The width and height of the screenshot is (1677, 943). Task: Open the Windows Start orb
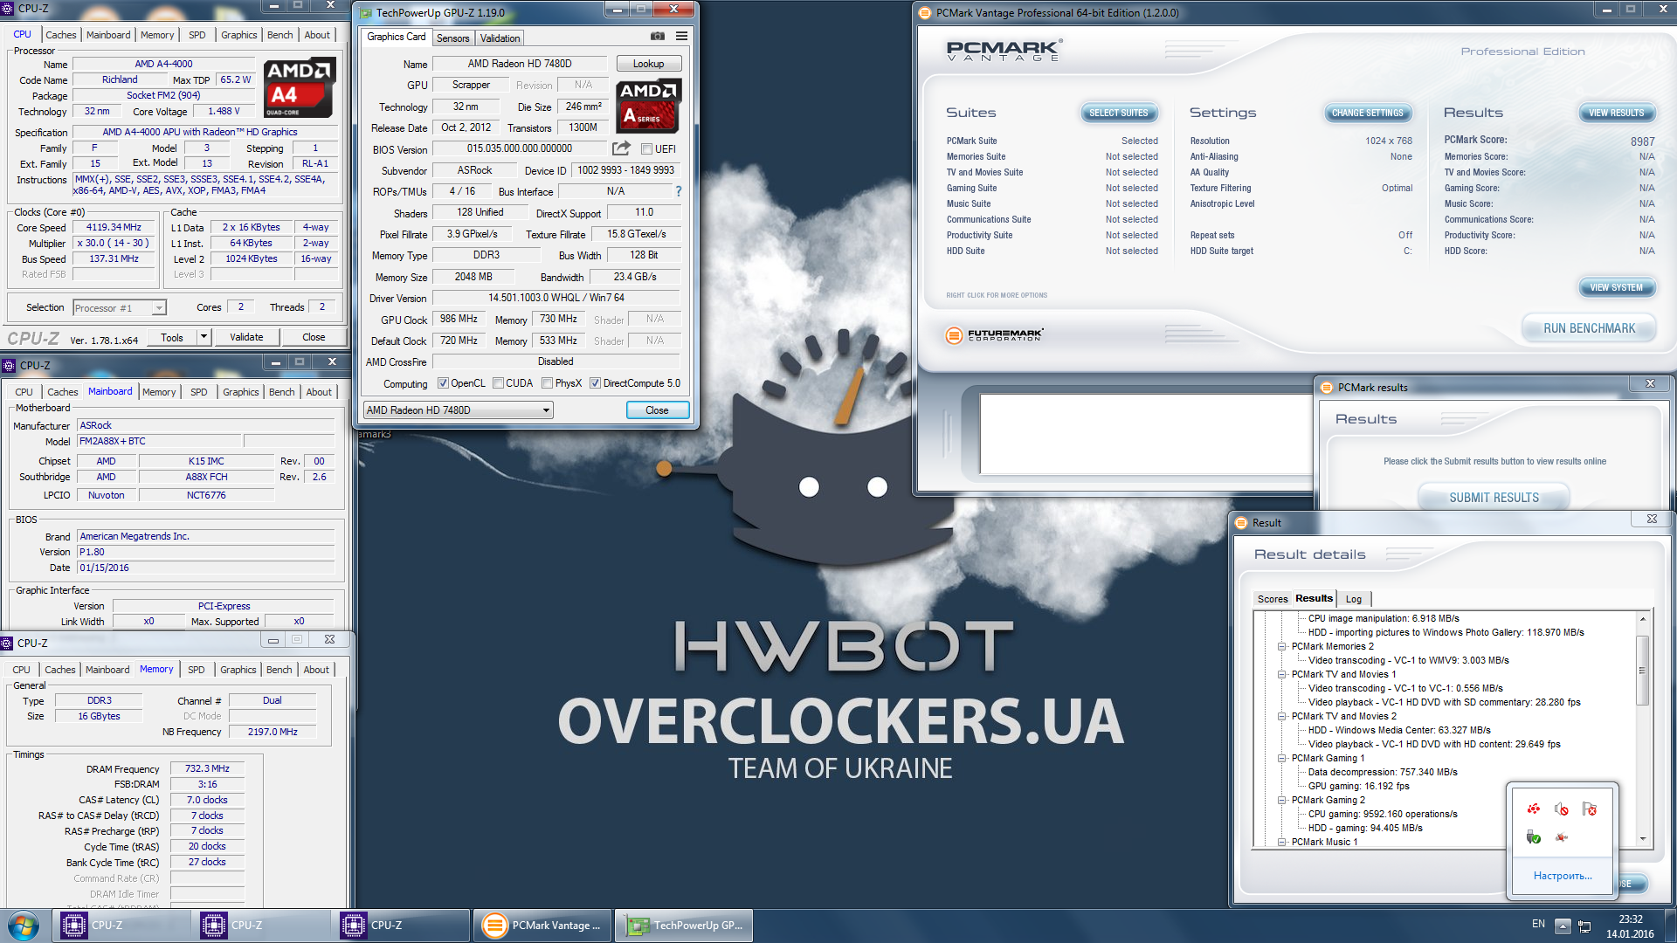[24, 926]
